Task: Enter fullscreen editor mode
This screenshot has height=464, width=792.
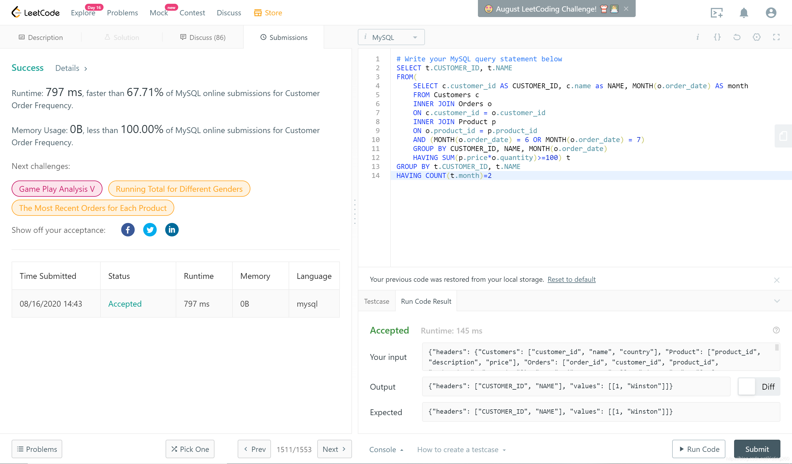Action: tap(776, 37)
